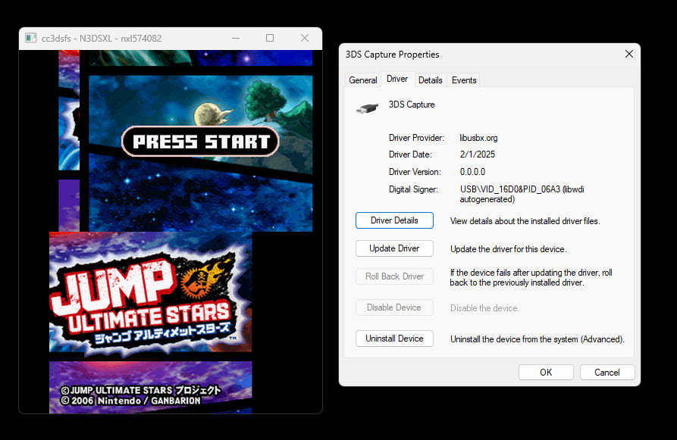Select the Driver tab
677x440 pixels.
click(397, 79)
